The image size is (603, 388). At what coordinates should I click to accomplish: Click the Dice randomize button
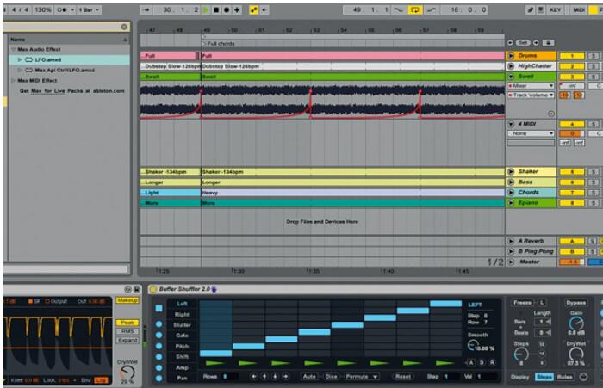point(331,377)
